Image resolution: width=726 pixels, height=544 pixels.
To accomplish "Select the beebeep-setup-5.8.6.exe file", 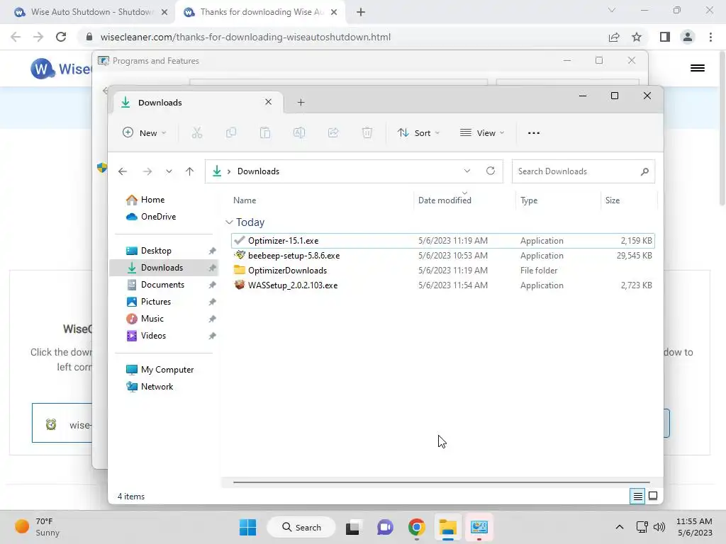I will click(442, 255).
